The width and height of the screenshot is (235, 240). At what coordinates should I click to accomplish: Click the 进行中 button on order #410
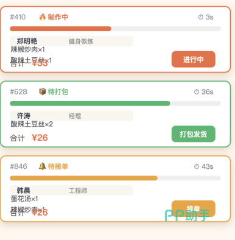(x=194, y=59)
